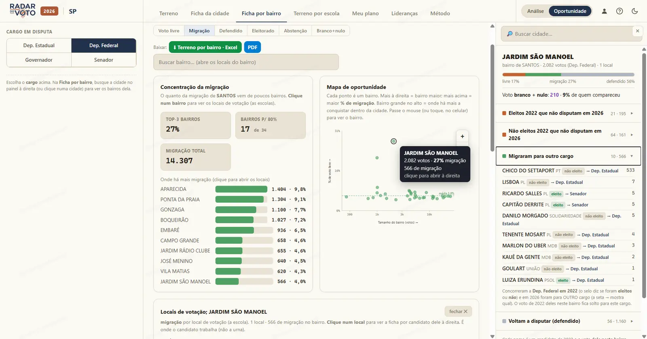Click the SP state label
Viewport: 647px width, 339px height.
point(73,11)
